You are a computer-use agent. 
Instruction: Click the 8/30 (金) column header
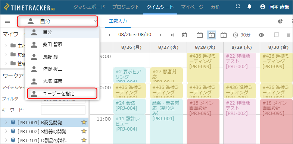(277, 47)
